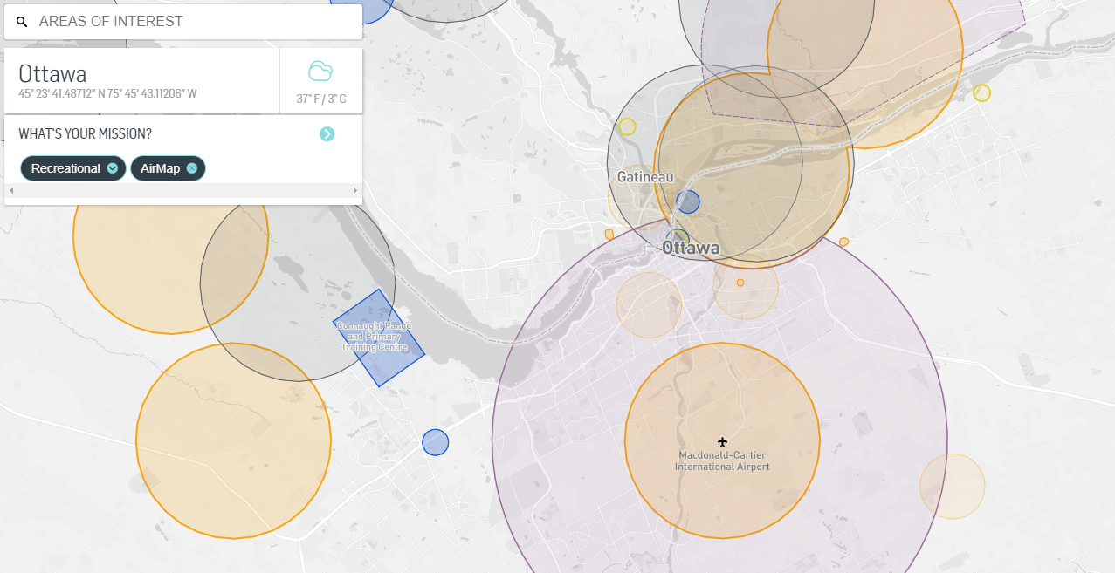Click the Macdonald-Cartier International Airport label

tap(722, 460)
